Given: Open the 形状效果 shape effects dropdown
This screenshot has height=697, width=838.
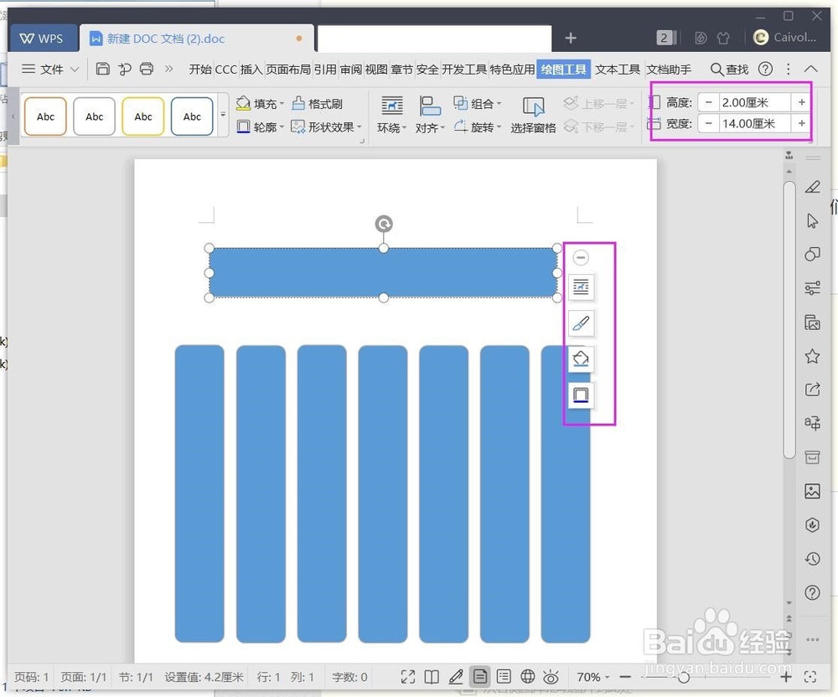Looking at the screenshot, I should tap(327, 127).
